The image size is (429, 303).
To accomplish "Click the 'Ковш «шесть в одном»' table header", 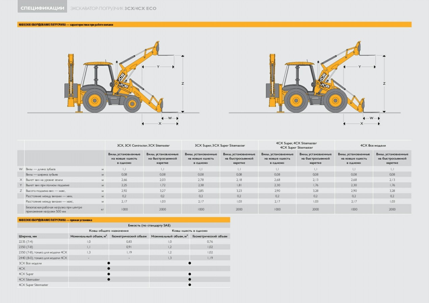I will coord(190,231).
